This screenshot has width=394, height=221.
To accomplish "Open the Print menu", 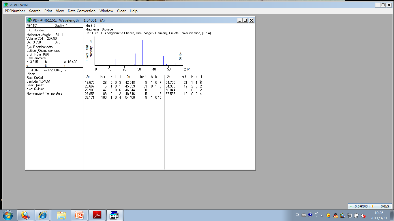I will (48, 11).
